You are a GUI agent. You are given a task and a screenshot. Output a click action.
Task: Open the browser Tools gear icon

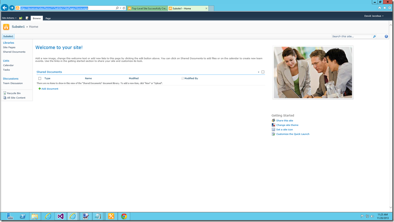point(390,8)
